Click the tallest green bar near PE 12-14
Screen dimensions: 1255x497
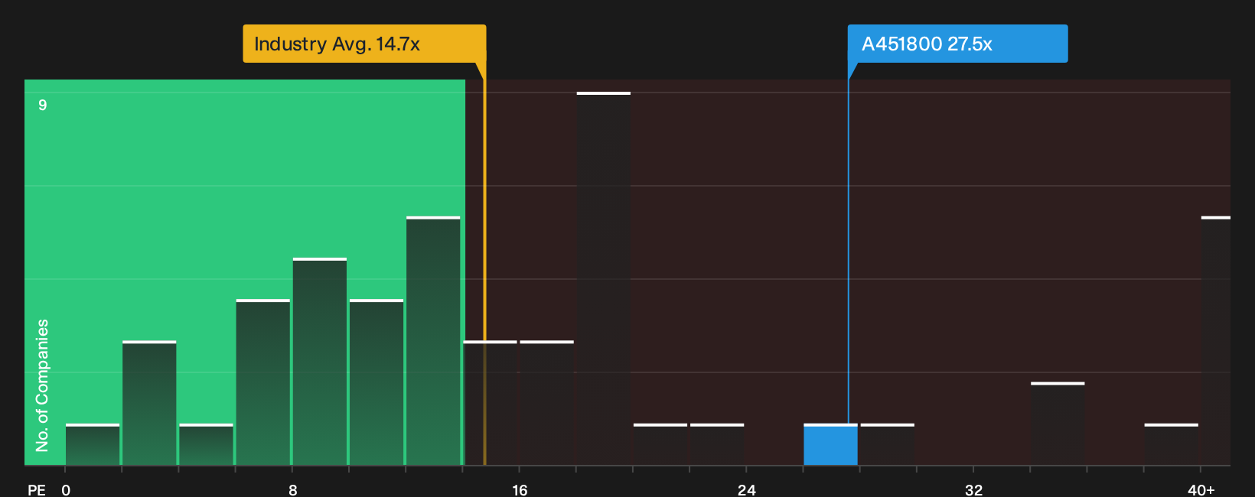433,341
